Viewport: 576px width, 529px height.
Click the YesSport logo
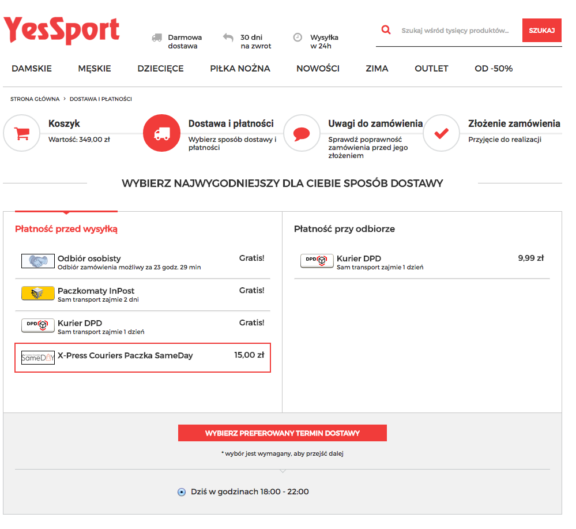coord(62,30)
